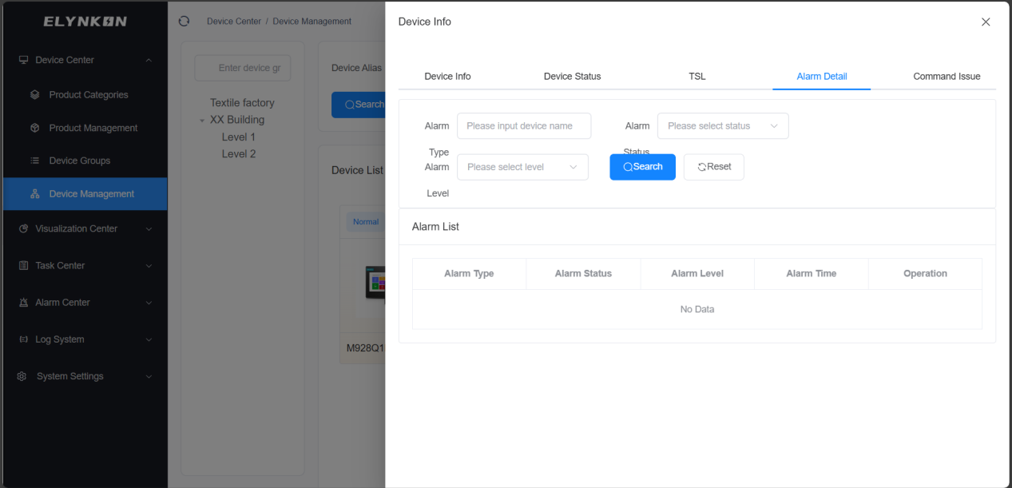Click the Device Groups list icon
The height and width of the screenshot is (488, 1012).
(x=34, y=161)
